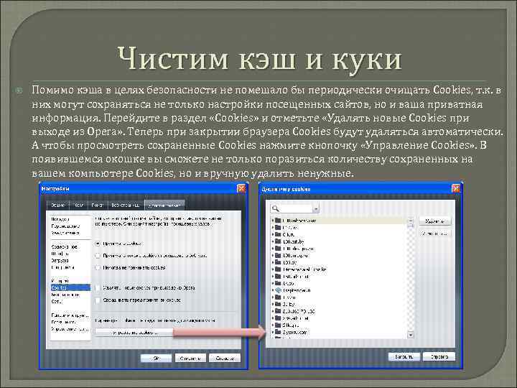
Task: Select the cookie row with the globe icon
Action: click(x=339, y=290)
